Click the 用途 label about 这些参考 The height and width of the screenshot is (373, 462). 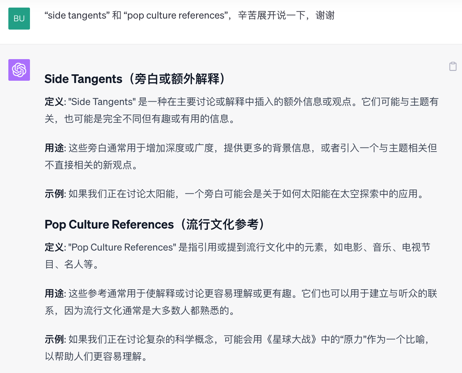tap(54, 293)
